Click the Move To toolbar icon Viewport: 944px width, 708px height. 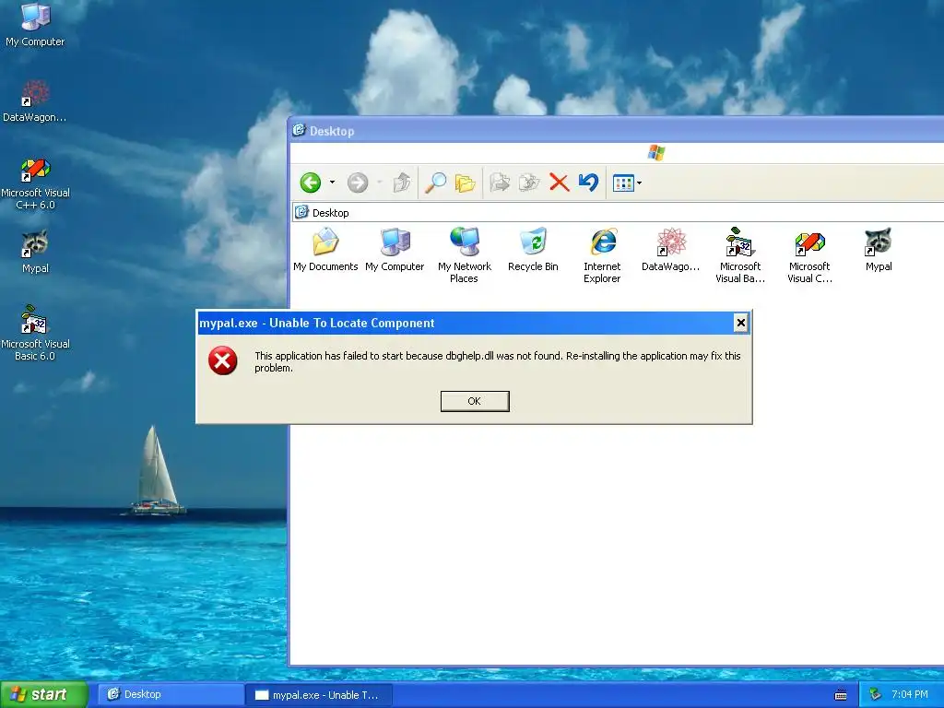click(x=500, y=183)
